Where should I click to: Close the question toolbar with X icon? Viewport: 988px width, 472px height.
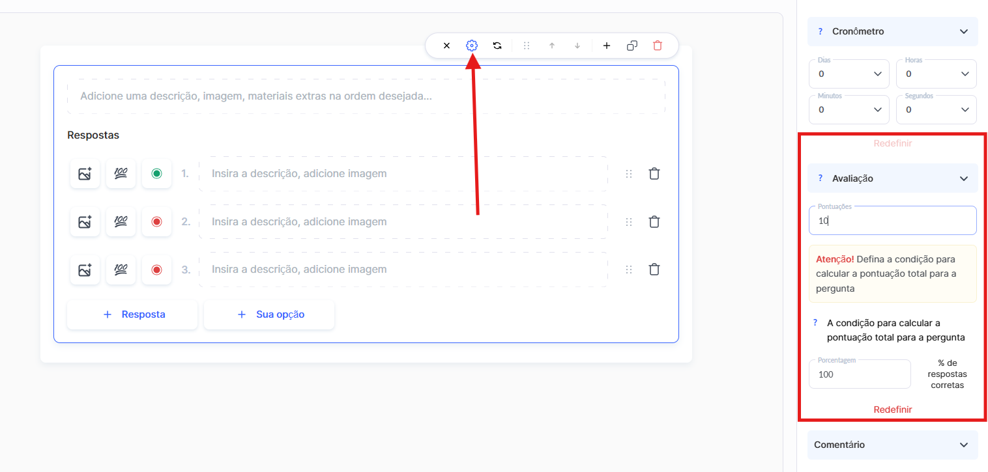click(446, 46)
